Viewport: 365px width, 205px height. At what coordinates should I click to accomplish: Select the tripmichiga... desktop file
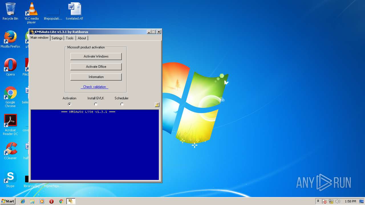(x=53, y=186)
